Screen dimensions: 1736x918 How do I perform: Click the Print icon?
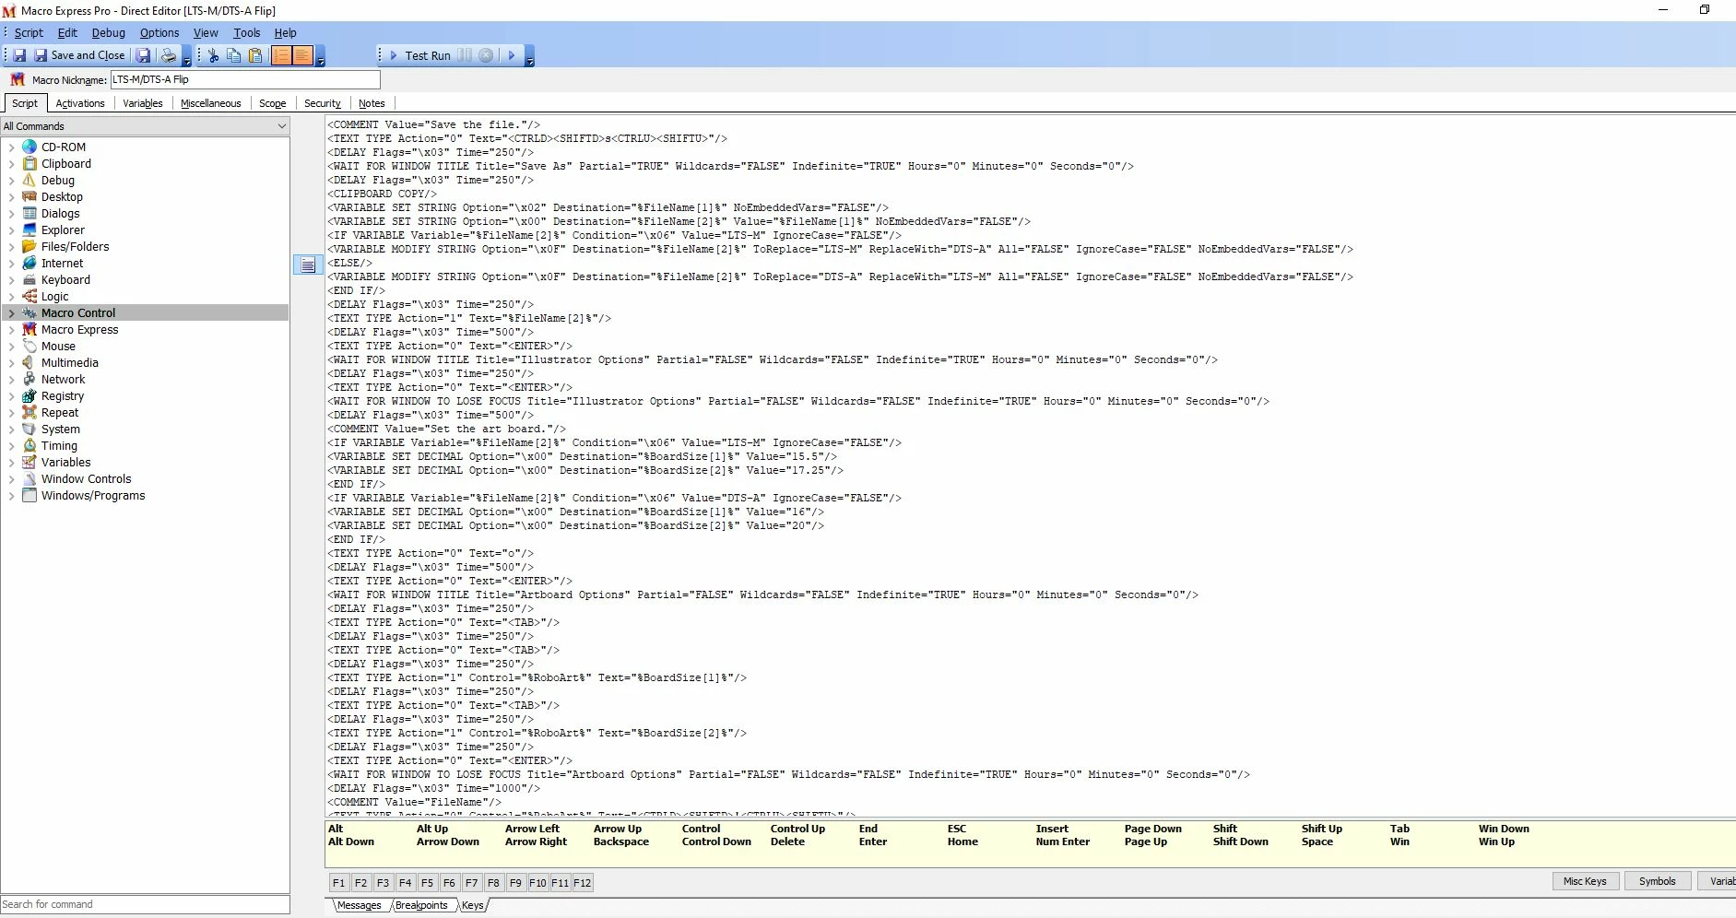click(x=168, y=55)
